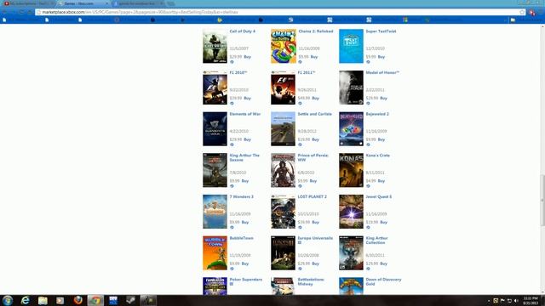Go back with the browser back arrow
The width and height of the screenshot is (545, 306).
pyautogui.click(x=5, y=12)
